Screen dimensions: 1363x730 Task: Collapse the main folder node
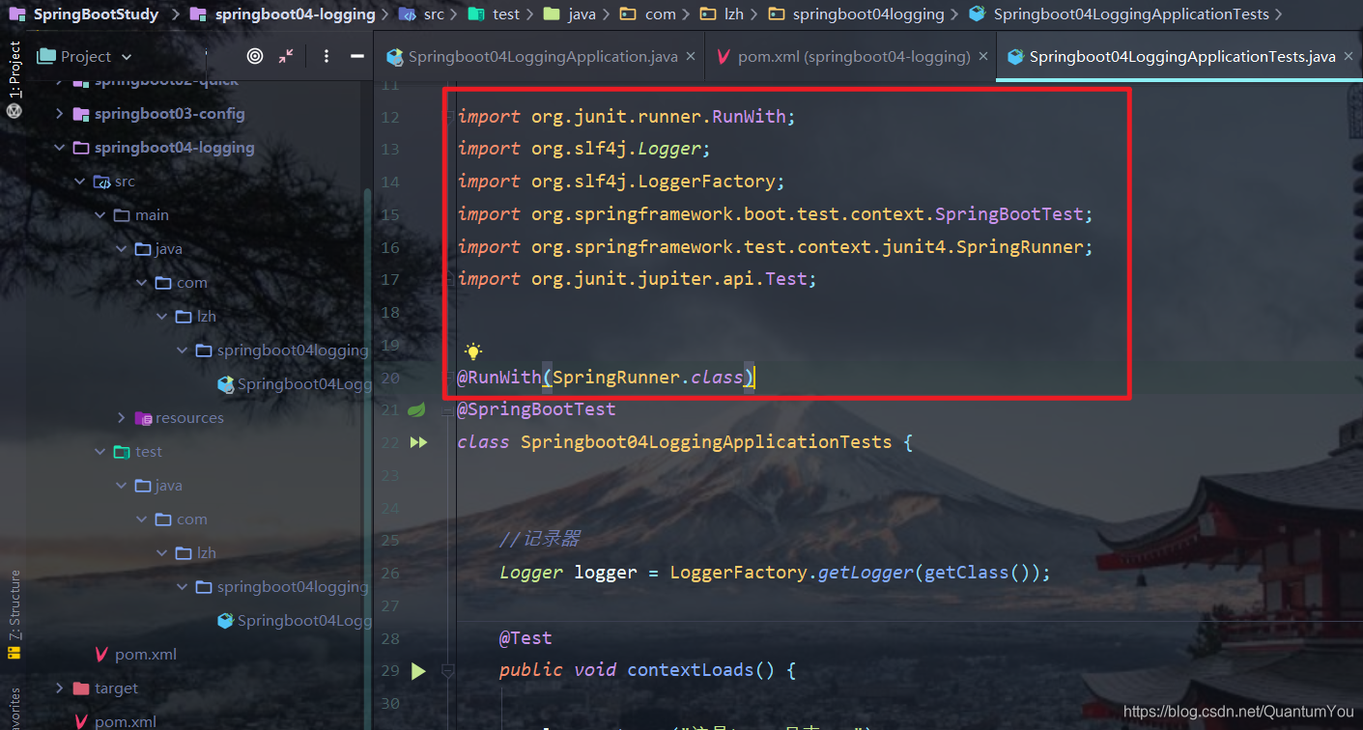coord(100,215)
